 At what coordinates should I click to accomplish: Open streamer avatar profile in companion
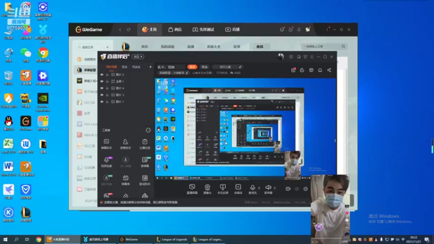pos(280,56)
